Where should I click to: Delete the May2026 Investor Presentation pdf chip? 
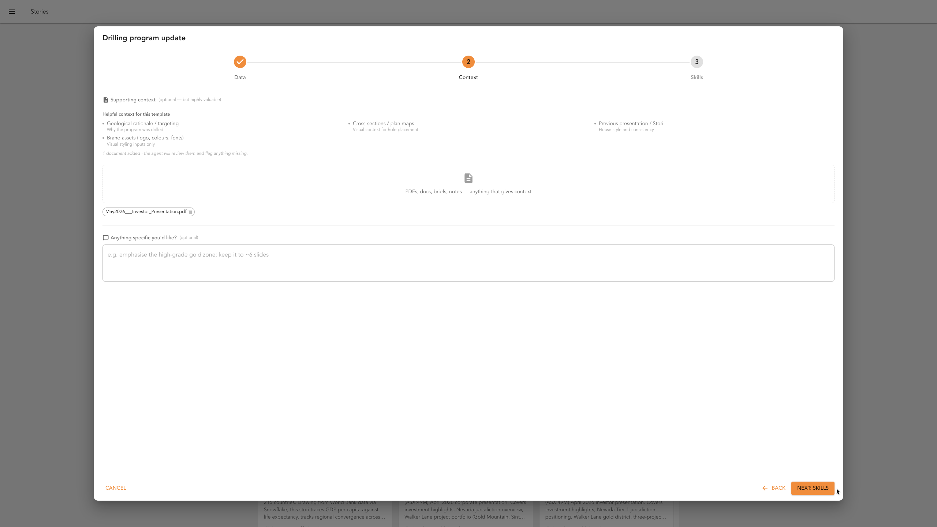[x=190, y=212]
